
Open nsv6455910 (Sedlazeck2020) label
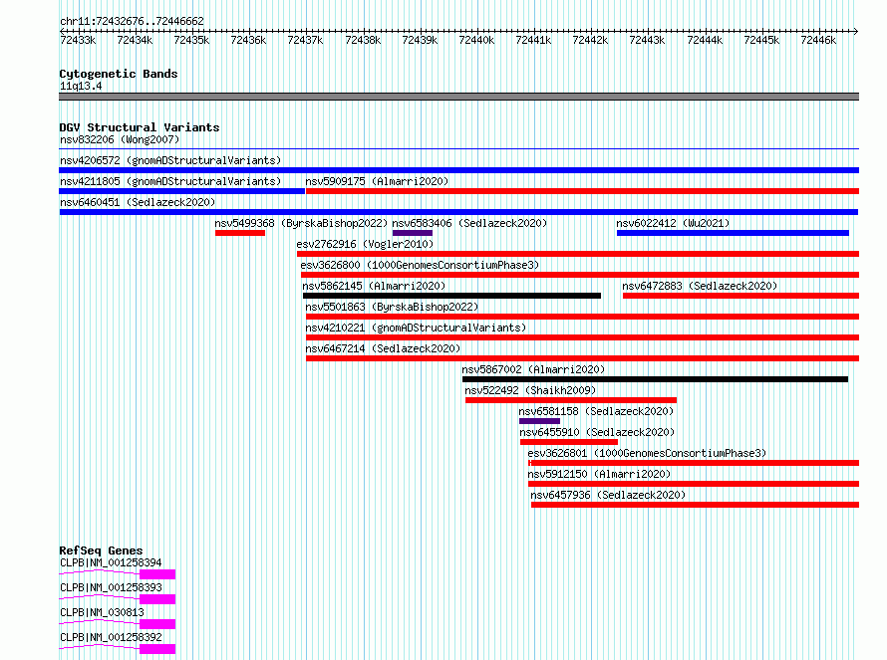(597, 432)
